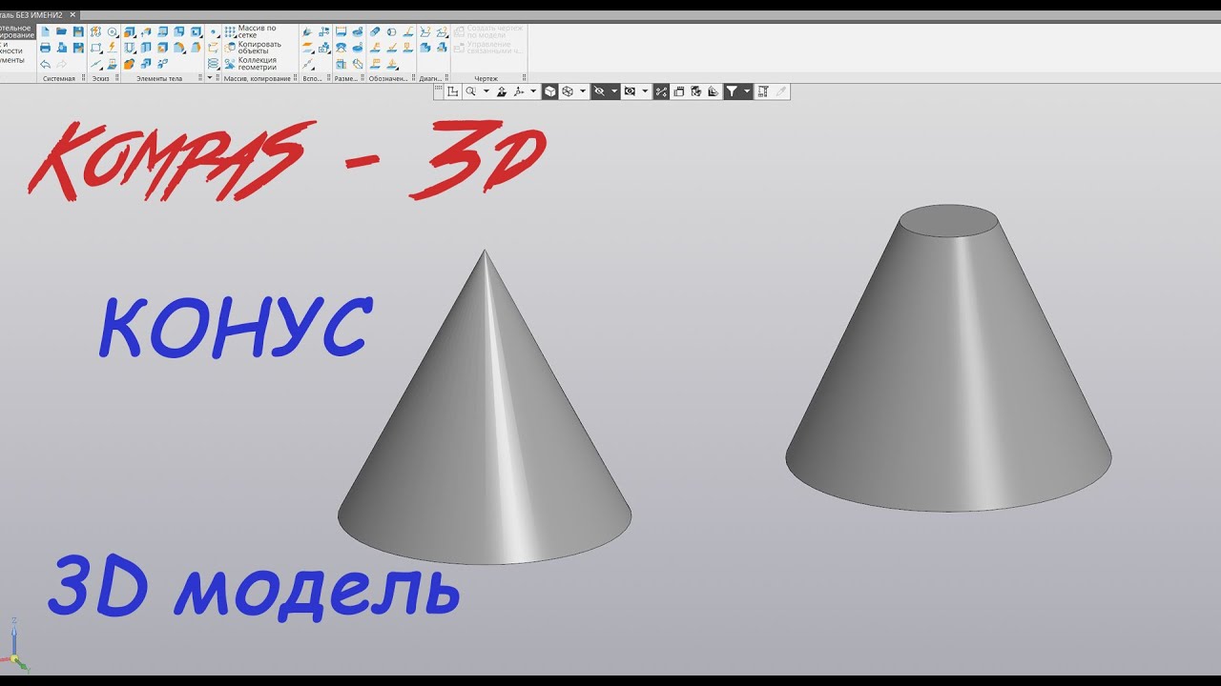The image size is (1221, 686).
Task: Open the filter funnel dropdown arrow
Action: pos(747,91)
